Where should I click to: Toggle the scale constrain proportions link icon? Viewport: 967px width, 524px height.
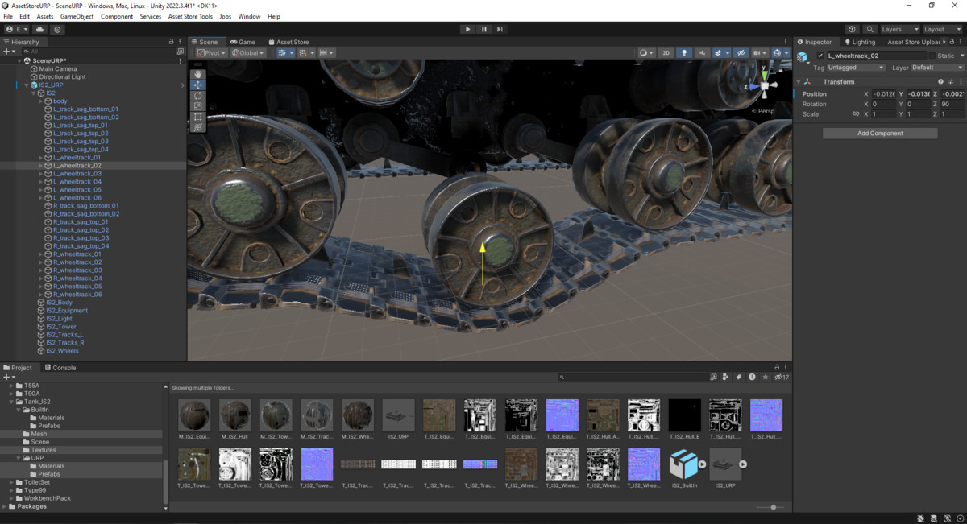[x=856, y=114]
